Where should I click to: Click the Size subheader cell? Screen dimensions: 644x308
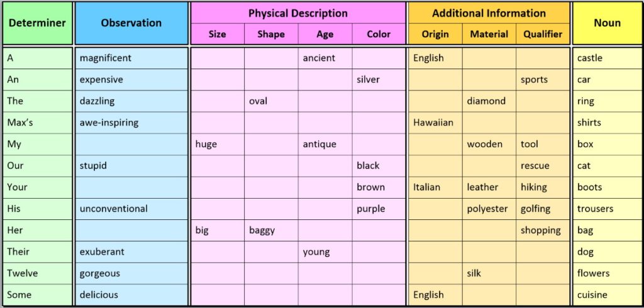click(x=217, y=35)
